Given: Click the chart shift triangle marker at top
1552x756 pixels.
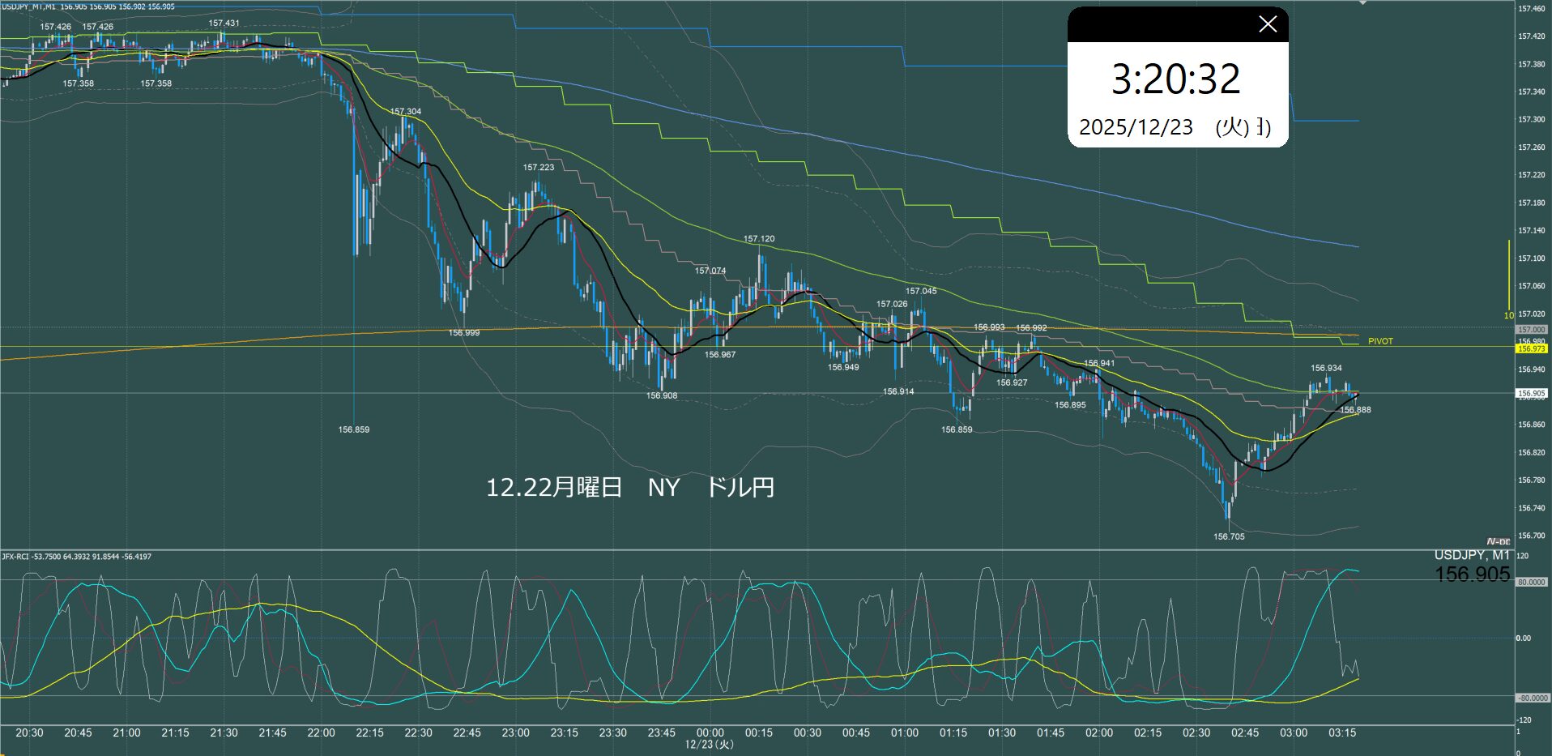Looking at the screenshot, I should [x=1362, y=3].
